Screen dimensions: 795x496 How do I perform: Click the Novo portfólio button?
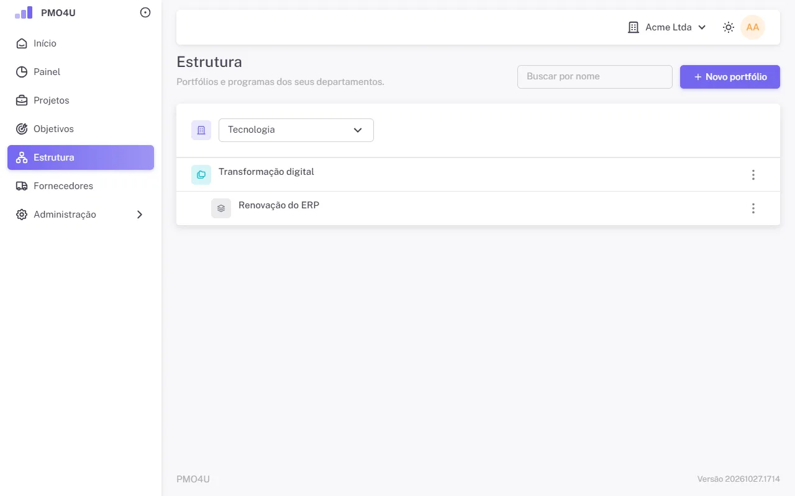730,77
